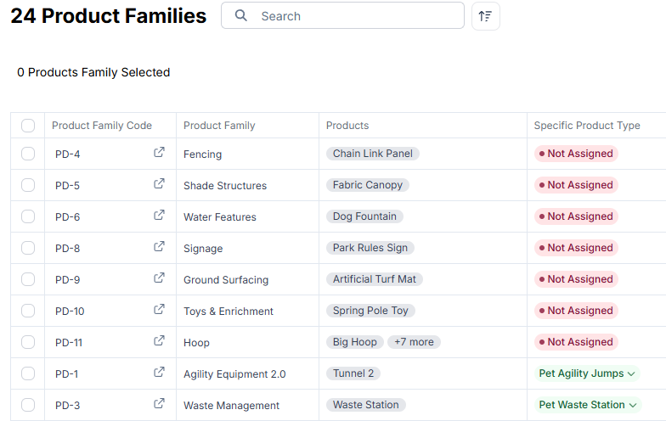This screenshot has width=666, height=421.
Task: Focus the Search input field
Action: tap(342, 15)
